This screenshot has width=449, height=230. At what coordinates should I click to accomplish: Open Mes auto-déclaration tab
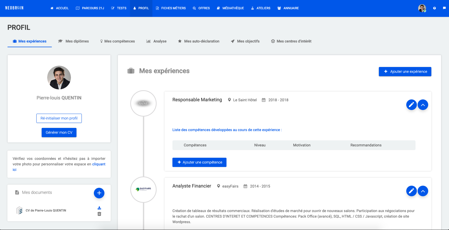click(199, 41)
